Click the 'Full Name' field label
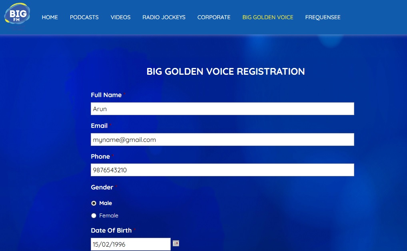 (x=106, y=95)
